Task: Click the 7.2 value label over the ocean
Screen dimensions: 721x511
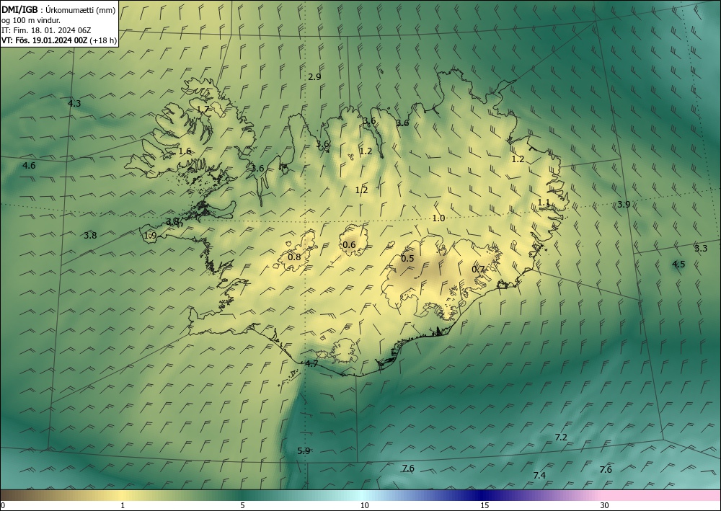Action: click(x=561, y=437)
